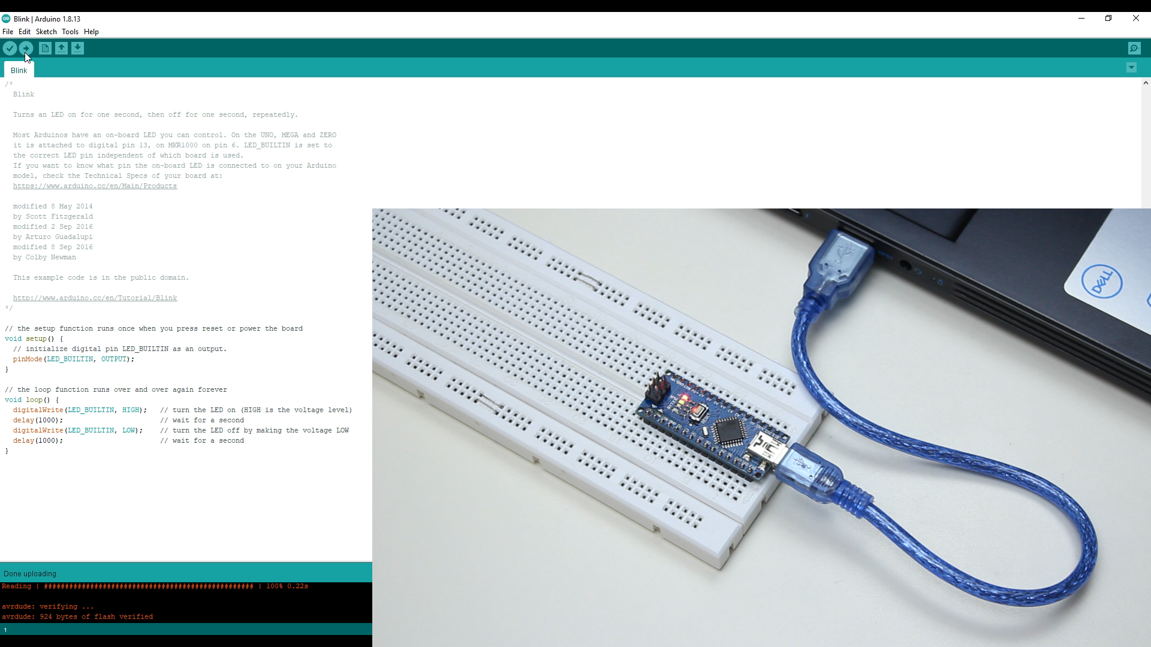
Task: Click the Save sketch icon
Action: (77, 49)
